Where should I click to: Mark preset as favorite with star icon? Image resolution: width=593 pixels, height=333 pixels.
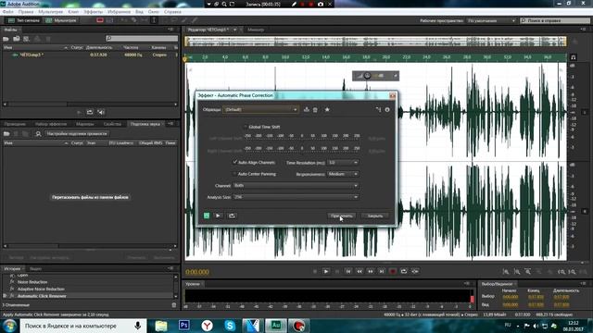(327, 109)
